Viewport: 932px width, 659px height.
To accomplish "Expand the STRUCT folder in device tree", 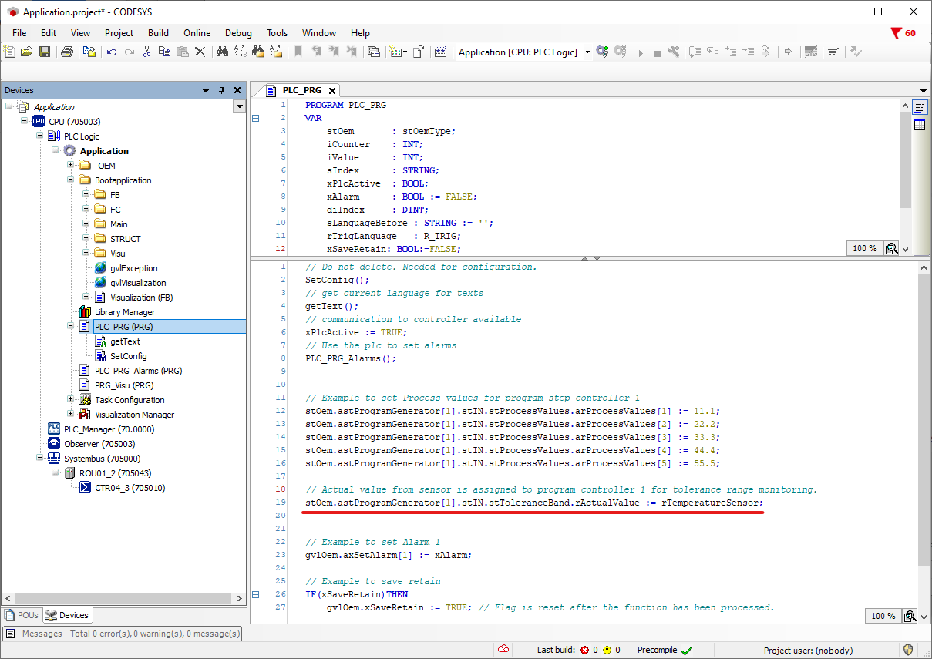I will coord(86,239).
